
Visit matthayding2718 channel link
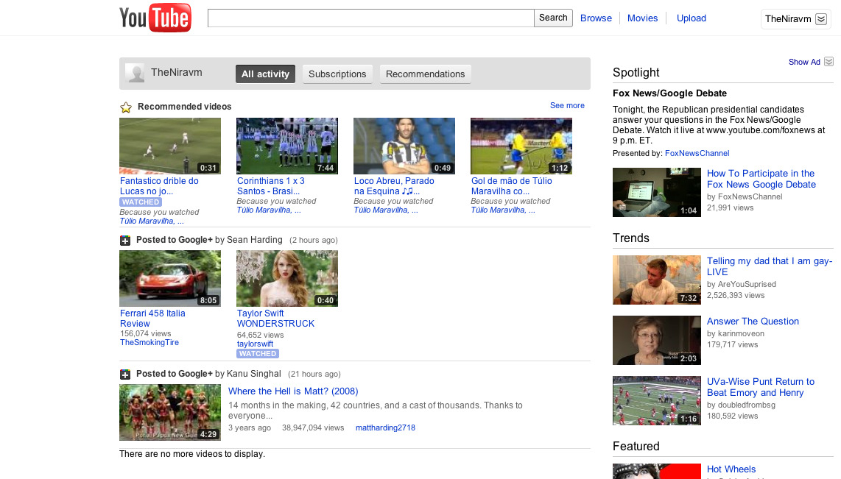(x=385, y=427)
